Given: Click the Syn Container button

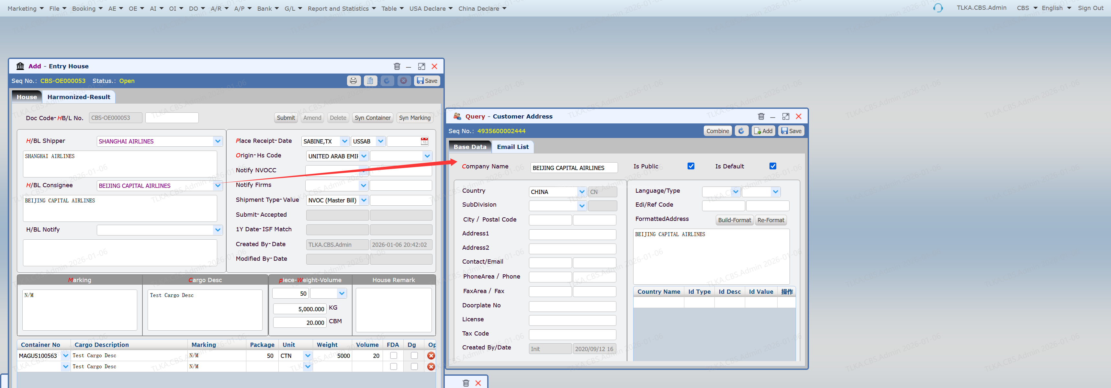Looking at the screenshot, I should point(373,118).
